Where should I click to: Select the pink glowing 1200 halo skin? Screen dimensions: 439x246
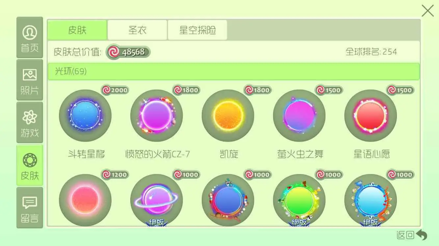coord(85,200)
